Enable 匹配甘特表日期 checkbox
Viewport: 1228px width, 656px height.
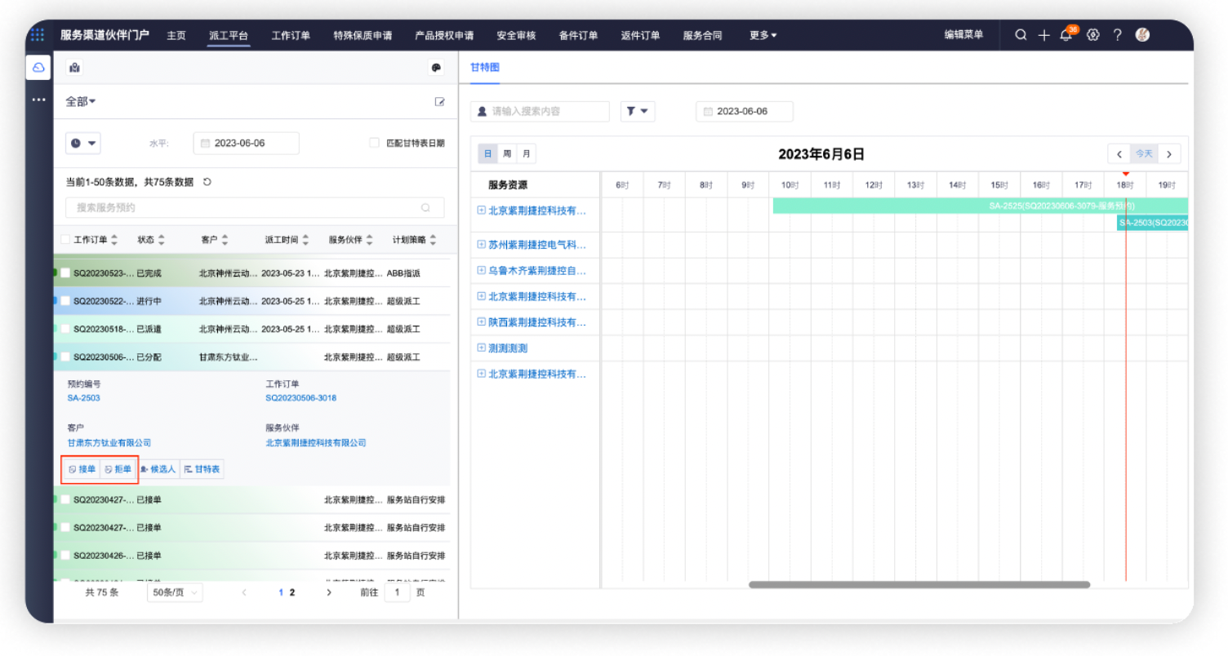tap(374, 143)
